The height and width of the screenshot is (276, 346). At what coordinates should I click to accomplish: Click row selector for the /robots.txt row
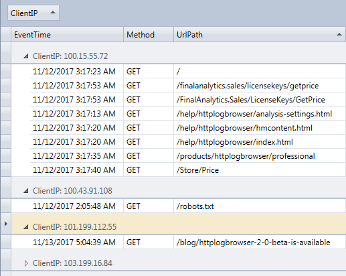click(x=6, y=206)
